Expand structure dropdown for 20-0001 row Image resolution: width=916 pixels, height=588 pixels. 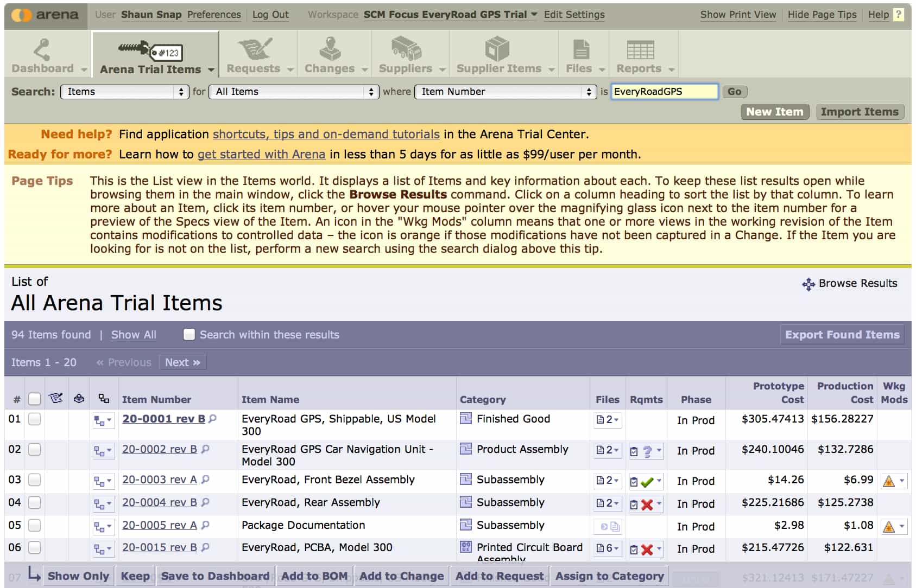pos(104,420)
